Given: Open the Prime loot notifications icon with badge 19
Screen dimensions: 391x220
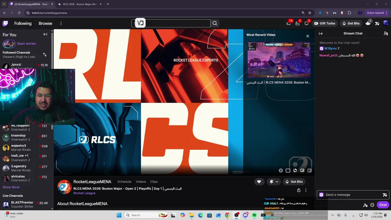Looking at the screenshot, I should coord(288,23).
